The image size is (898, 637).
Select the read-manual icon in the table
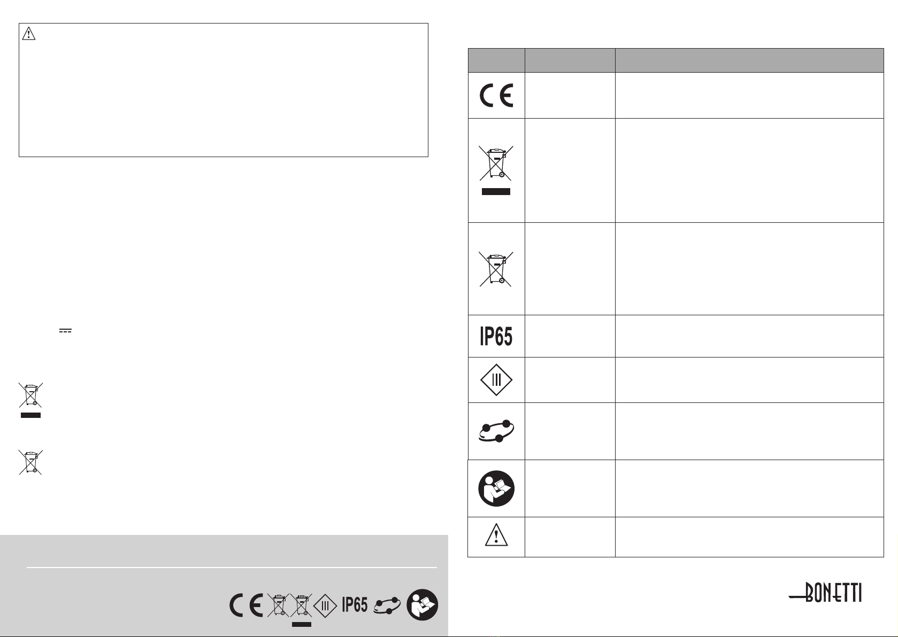coord(496,488)
